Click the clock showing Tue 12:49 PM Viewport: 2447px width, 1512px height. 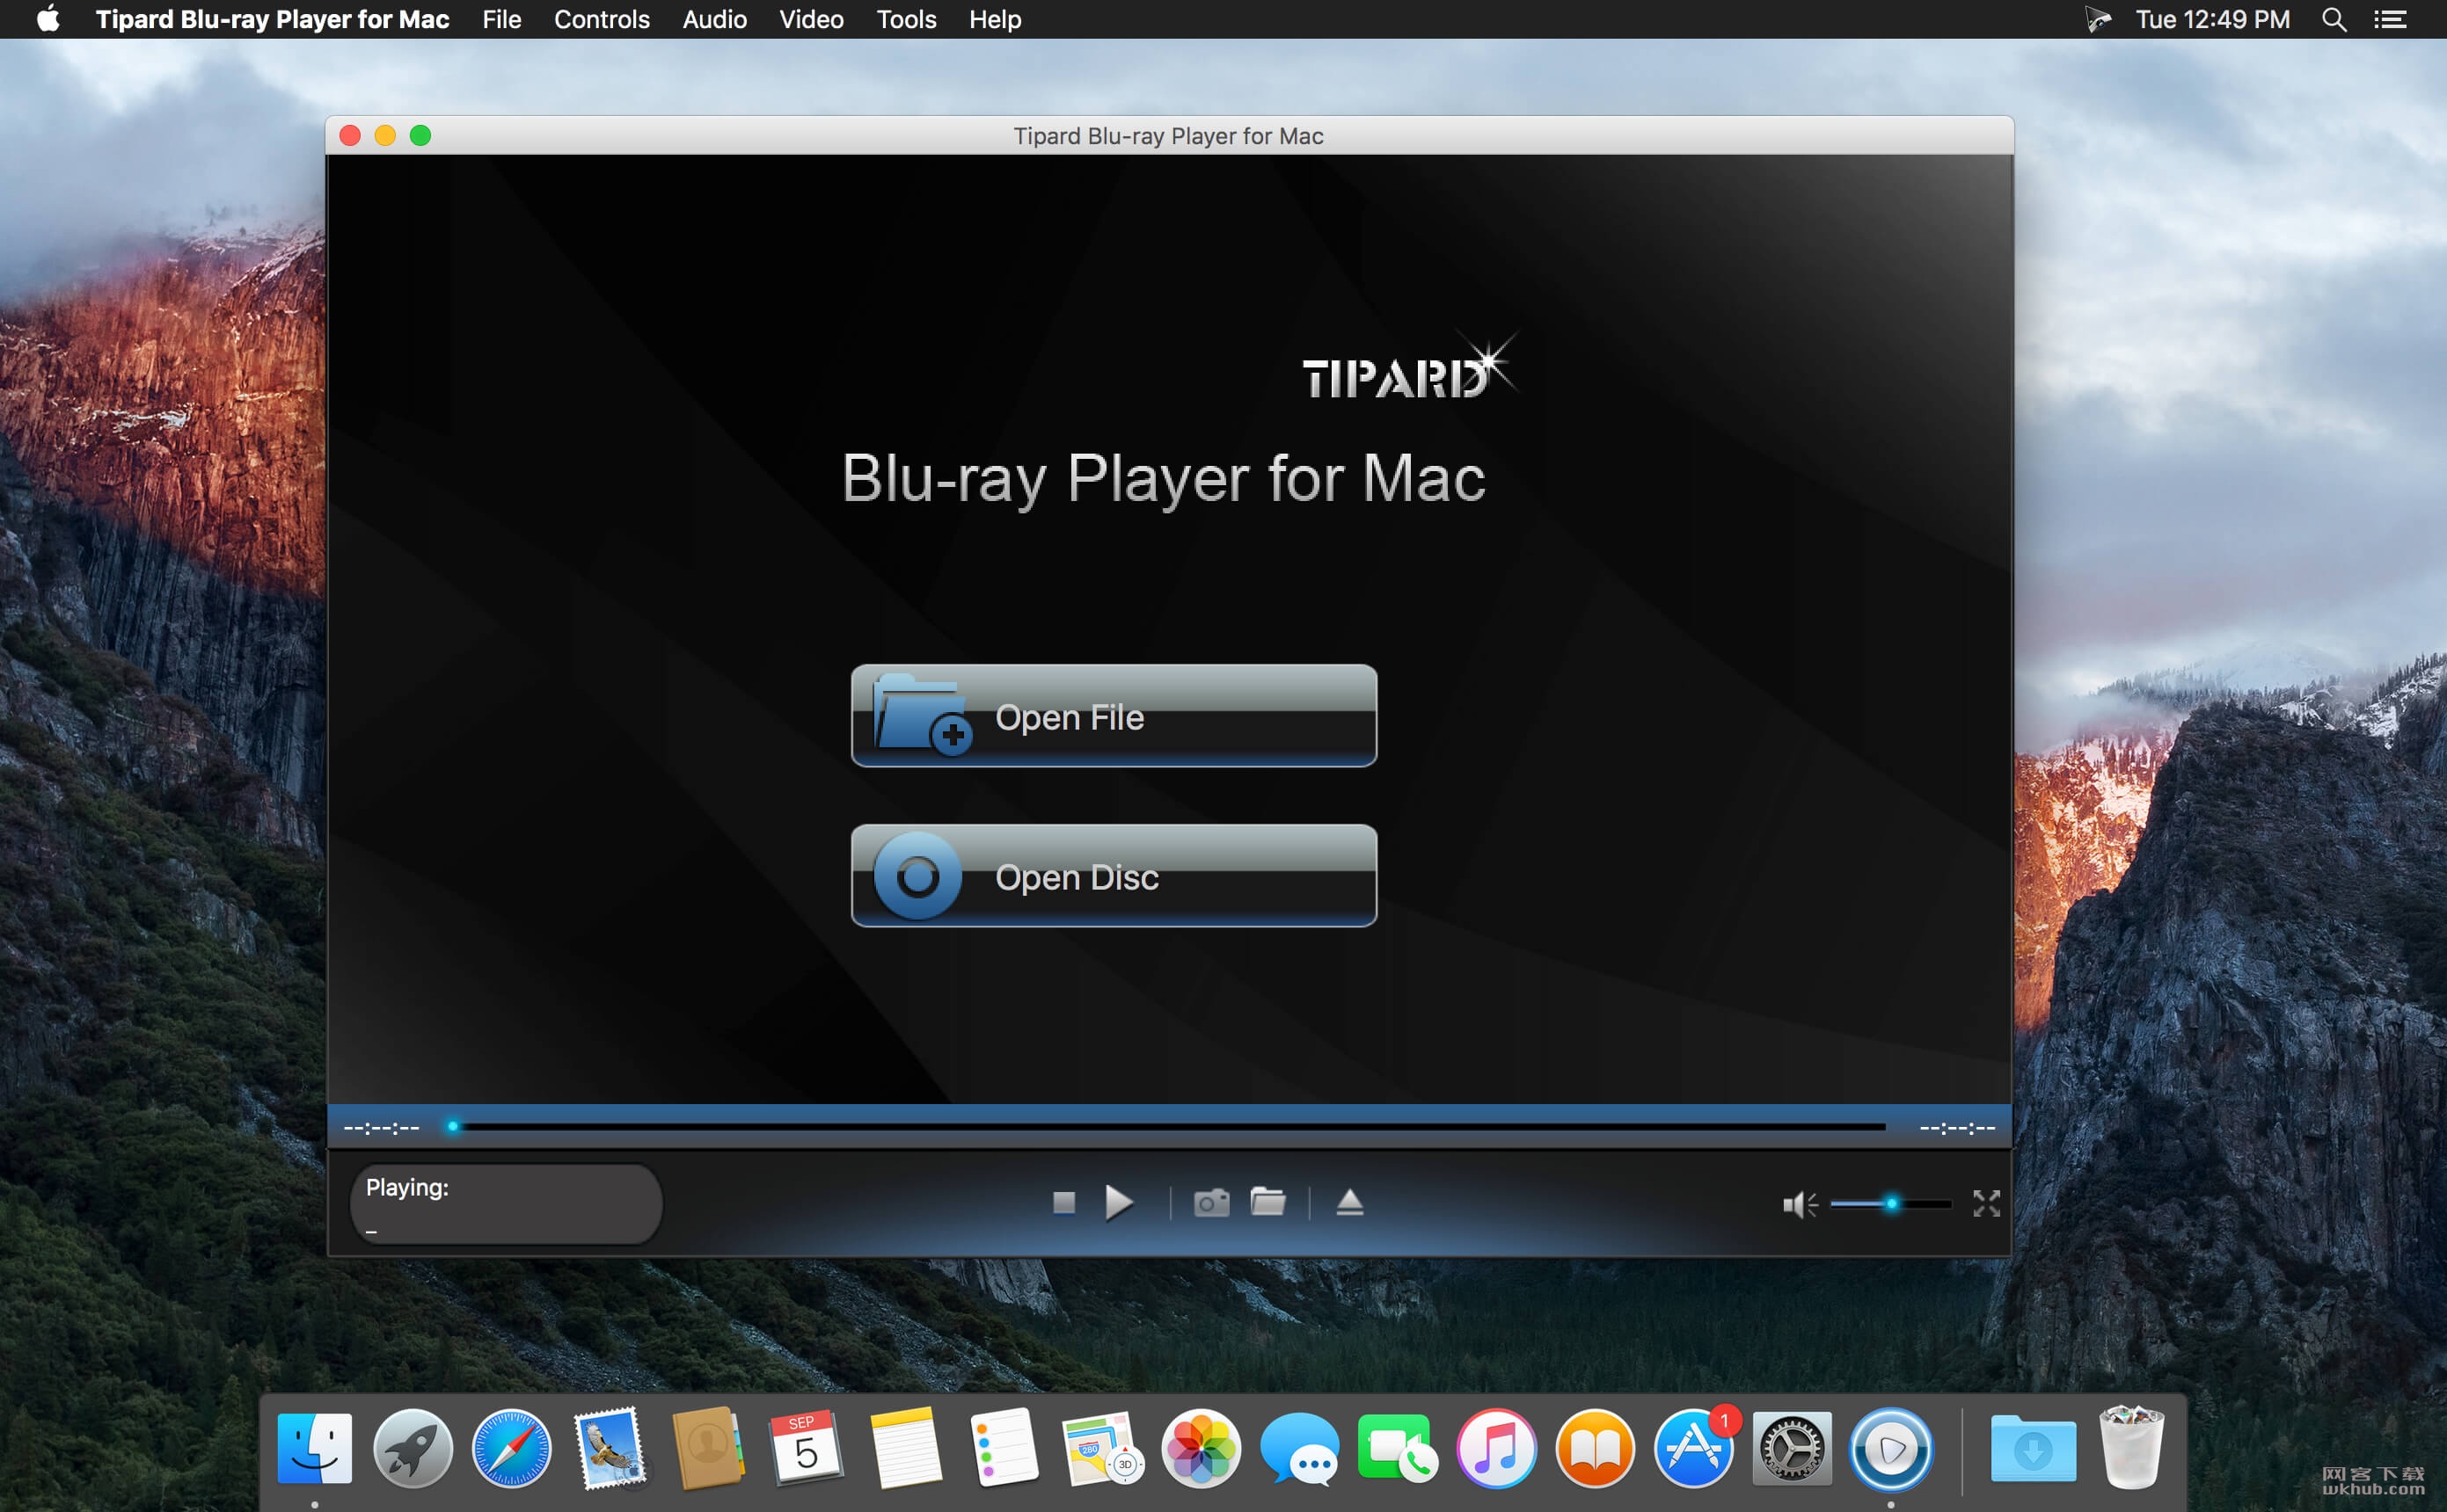2212,19
